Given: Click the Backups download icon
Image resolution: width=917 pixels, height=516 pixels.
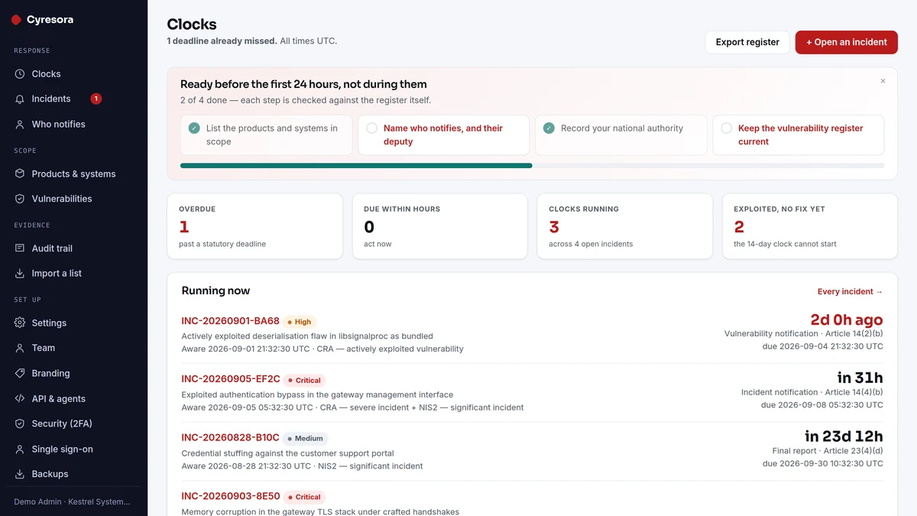Looking at the screenshot, I should (x=20, y=474).
